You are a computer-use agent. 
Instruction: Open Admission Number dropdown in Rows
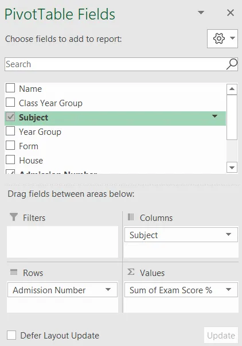point(108,290)
